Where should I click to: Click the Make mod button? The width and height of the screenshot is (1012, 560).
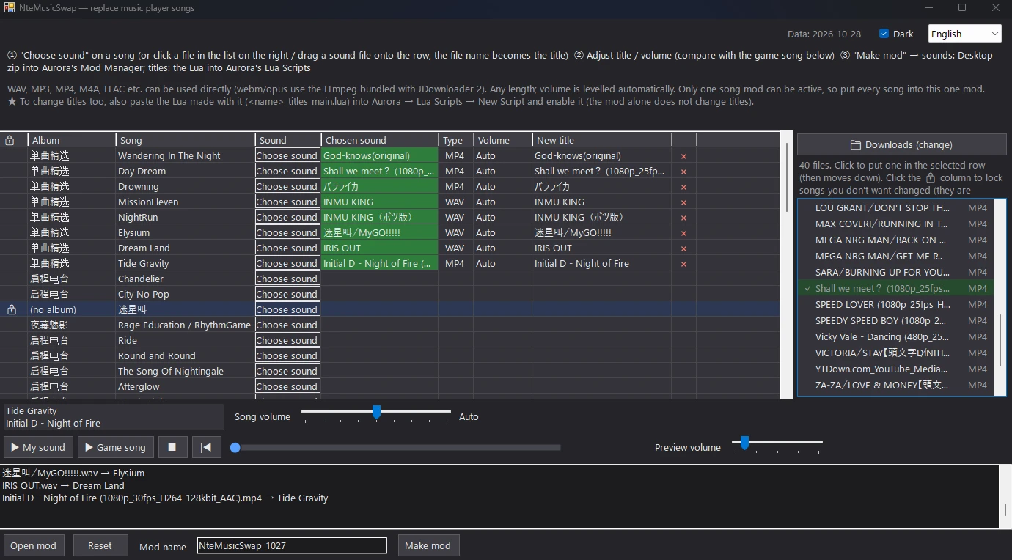[x=428, y=545]
